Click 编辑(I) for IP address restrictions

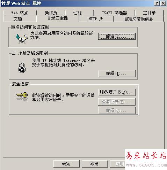point(117,74)
